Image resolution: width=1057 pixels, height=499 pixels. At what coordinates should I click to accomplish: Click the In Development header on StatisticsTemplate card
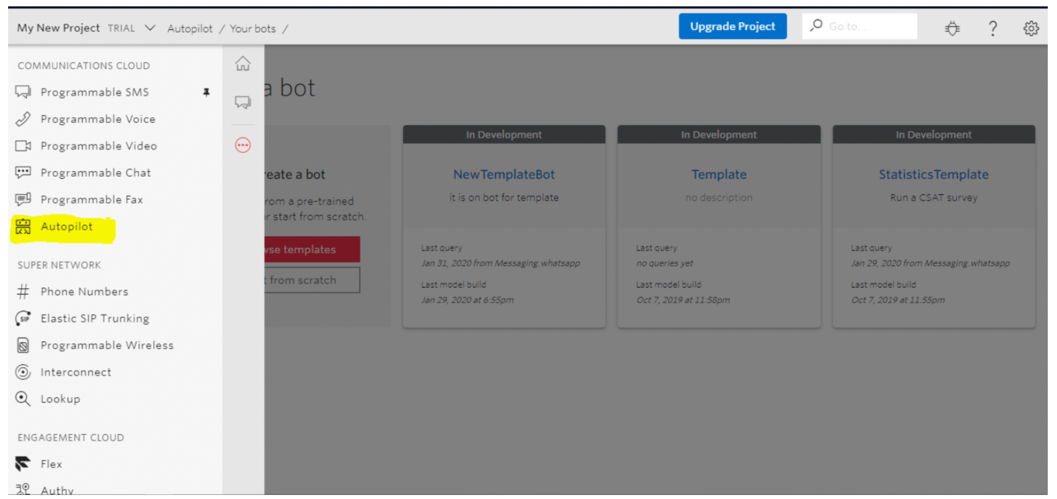[x=933, y=135]
